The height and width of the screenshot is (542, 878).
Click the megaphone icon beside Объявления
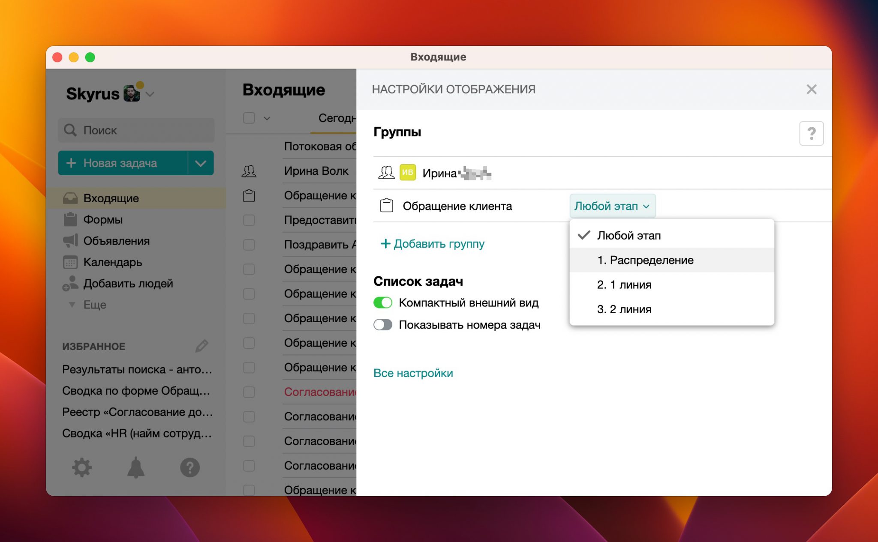70,240
